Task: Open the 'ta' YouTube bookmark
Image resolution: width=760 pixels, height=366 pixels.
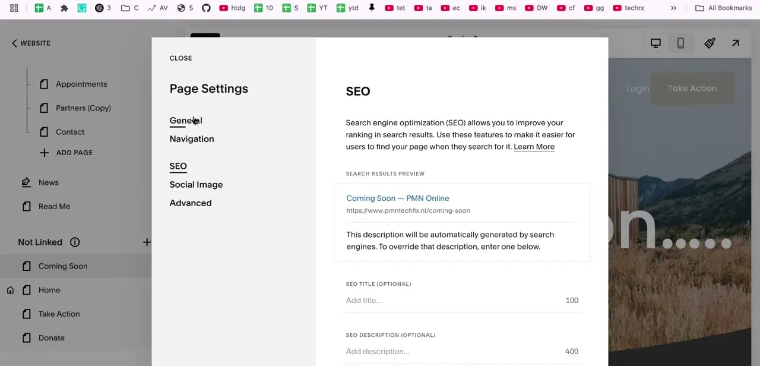Action: tap(423, 8)
